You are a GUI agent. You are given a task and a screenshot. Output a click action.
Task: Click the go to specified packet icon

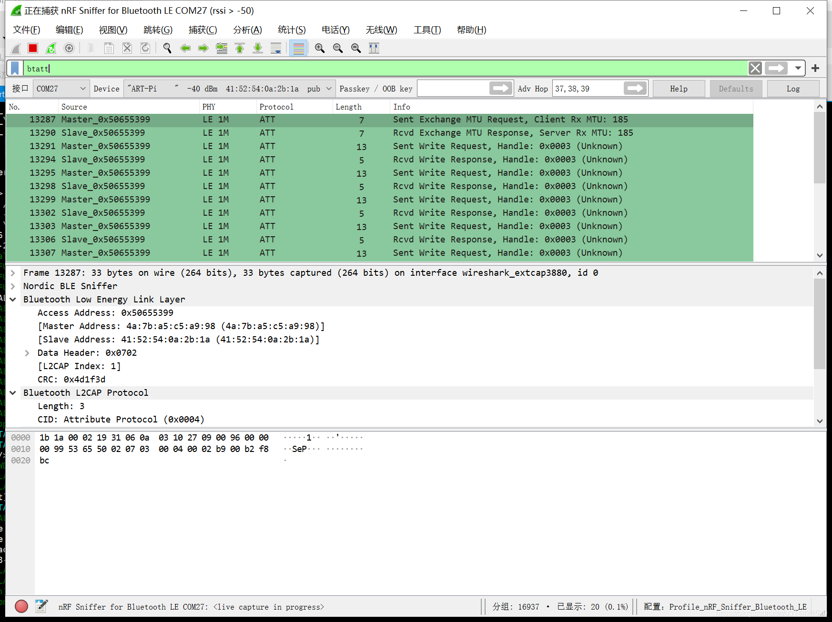click(x=222, y=48)
